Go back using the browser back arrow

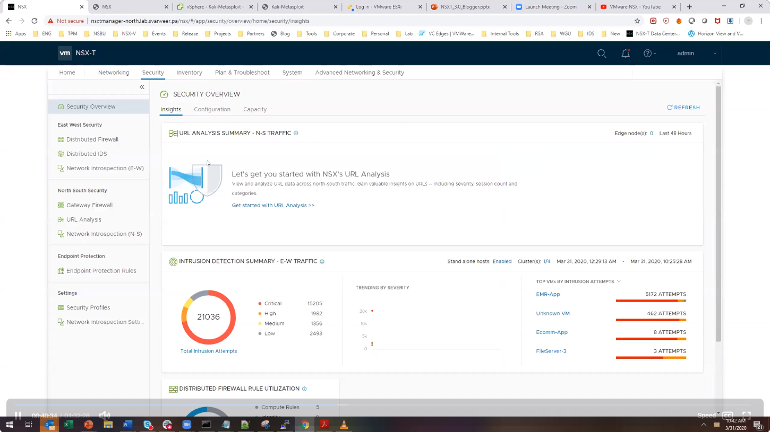tap(9, 21)
